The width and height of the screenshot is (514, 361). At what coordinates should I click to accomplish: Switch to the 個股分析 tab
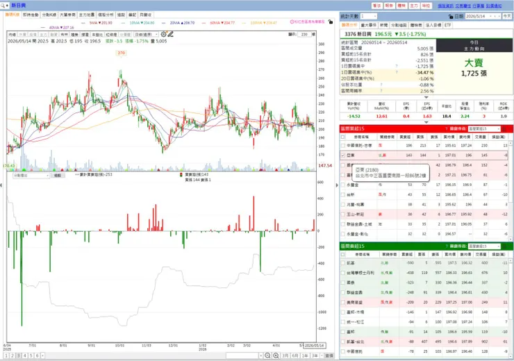106,15
